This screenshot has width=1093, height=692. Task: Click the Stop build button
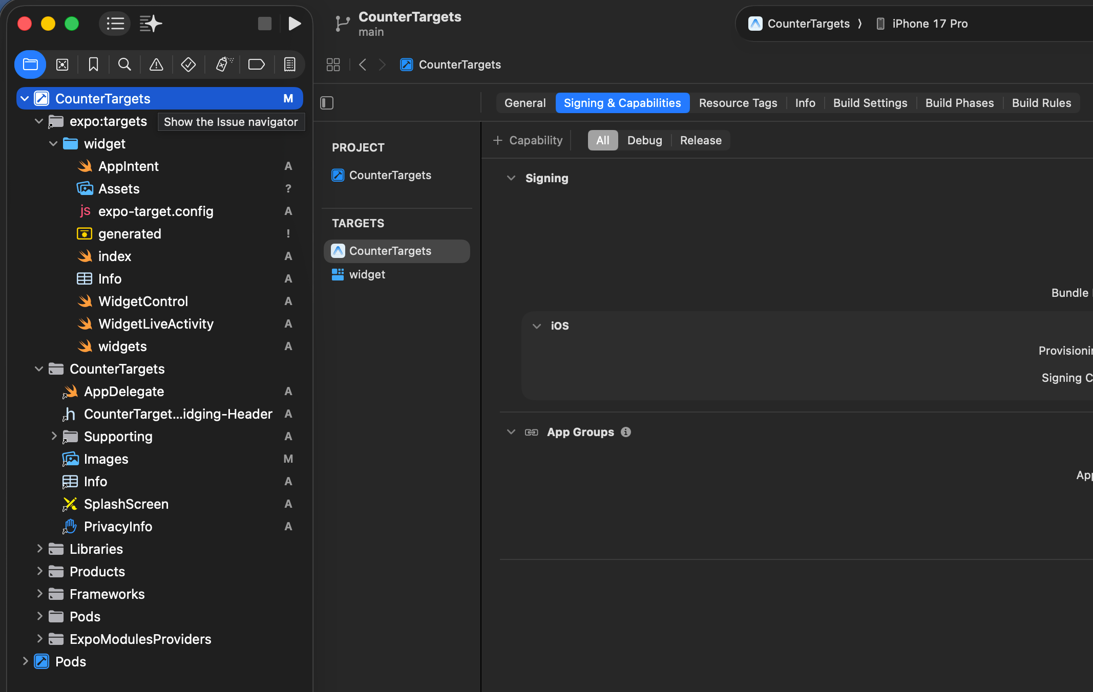pos(264,24)
